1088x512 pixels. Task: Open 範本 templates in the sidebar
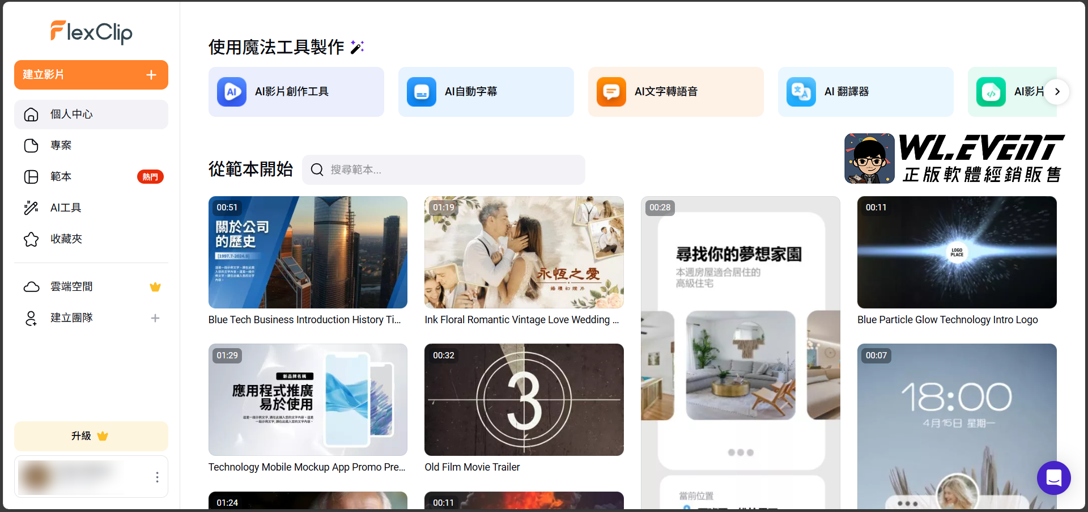pos(91,177)
